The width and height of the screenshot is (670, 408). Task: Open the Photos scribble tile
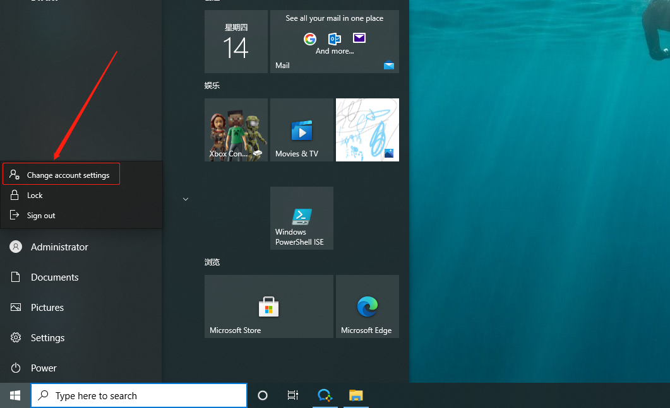pyautogui.click(x=368, y=130)
